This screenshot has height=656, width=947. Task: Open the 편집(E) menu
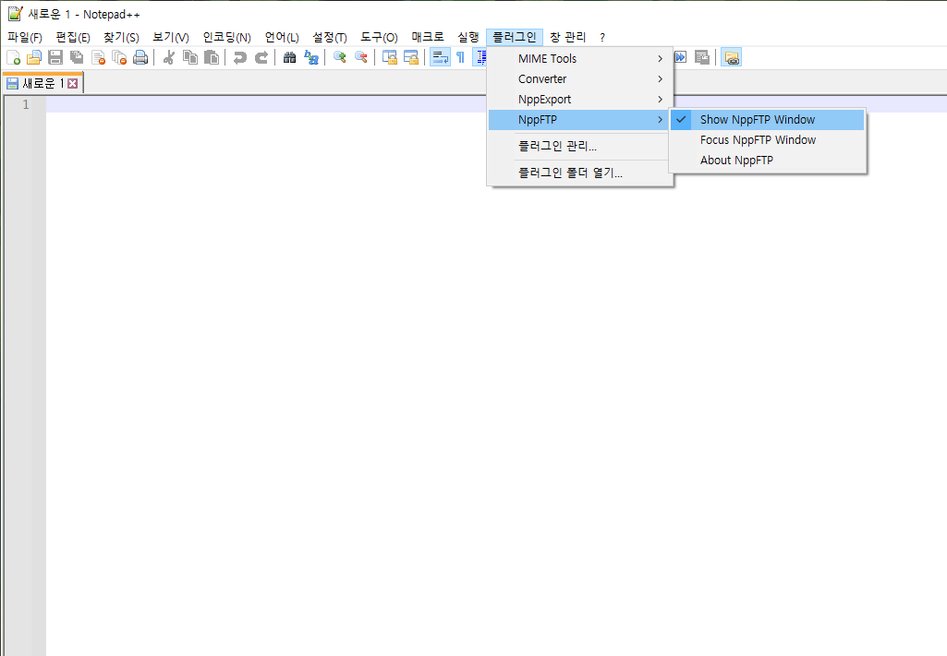pos(73,38)
